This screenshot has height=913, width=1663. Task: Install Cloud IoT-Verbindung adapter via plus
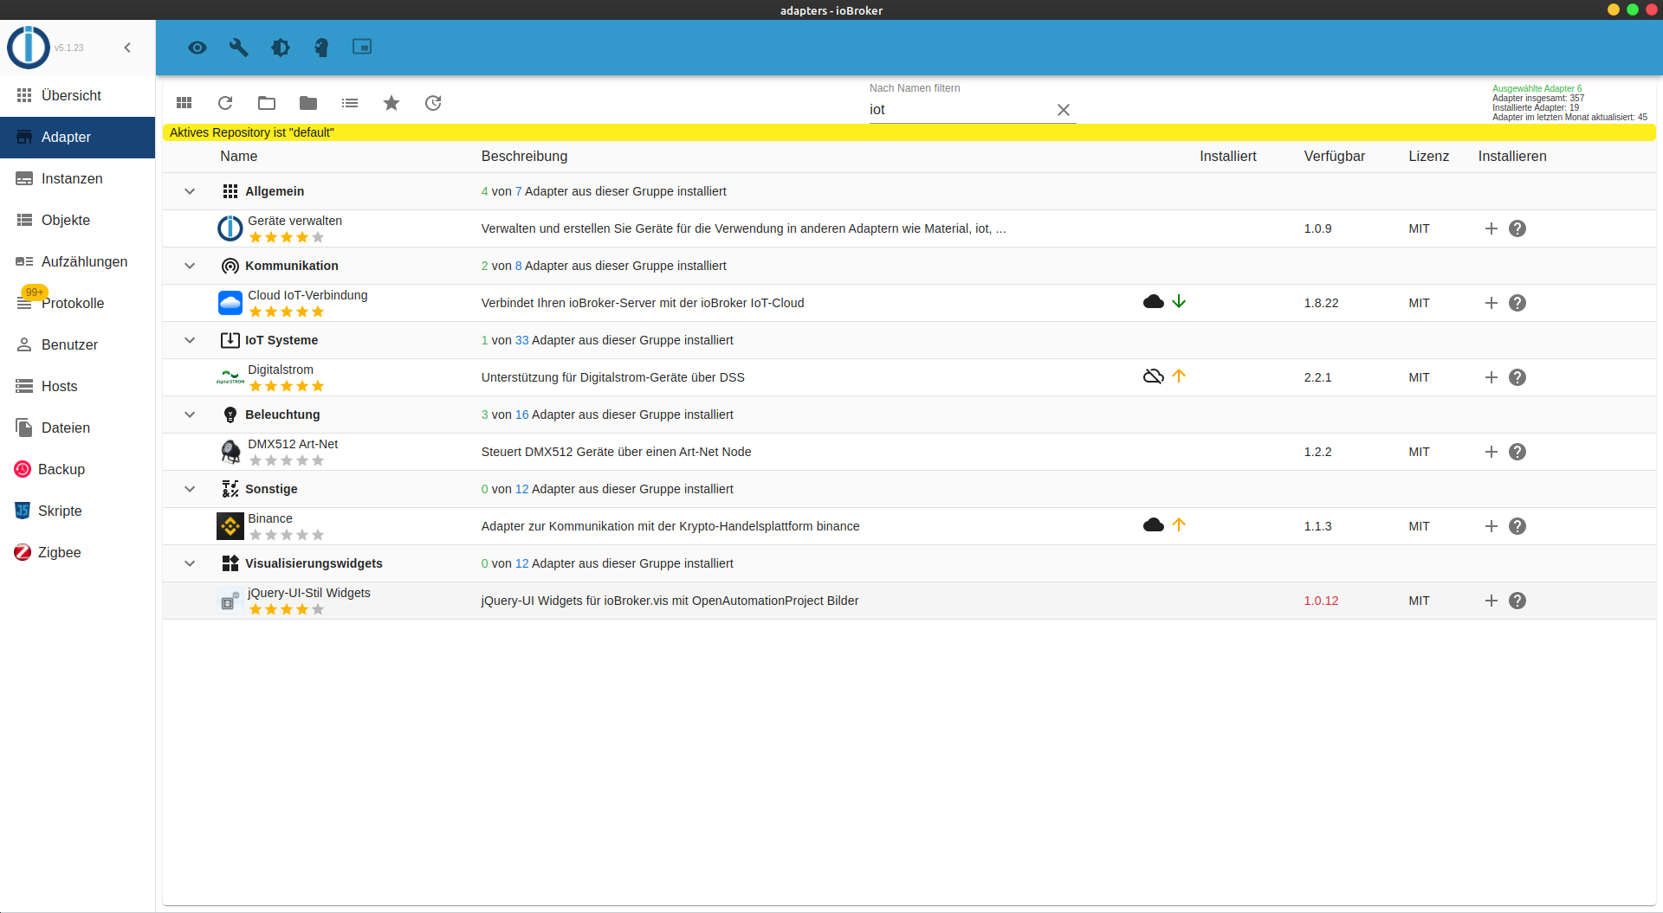1492,303
